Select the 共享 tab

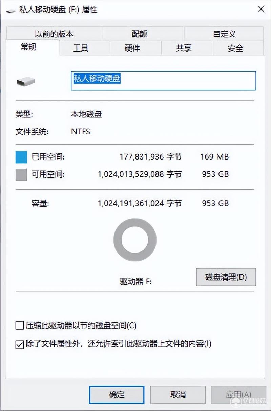click(184, 48)
